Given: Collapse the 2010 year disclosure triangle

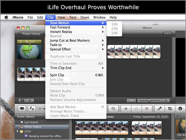Looking at the screenshot, I should pyautogui.click(x=17, y=132).
